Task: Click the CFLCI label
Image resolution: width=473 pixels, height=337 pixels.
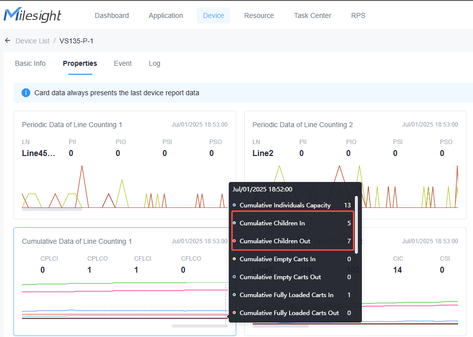Action: coord(143,259)
